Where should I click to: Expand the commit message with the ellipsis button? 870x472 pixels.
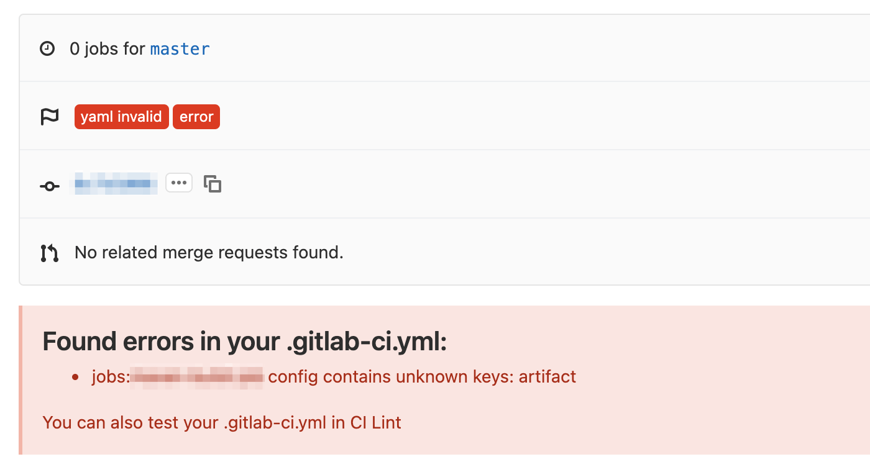(179, 182)
